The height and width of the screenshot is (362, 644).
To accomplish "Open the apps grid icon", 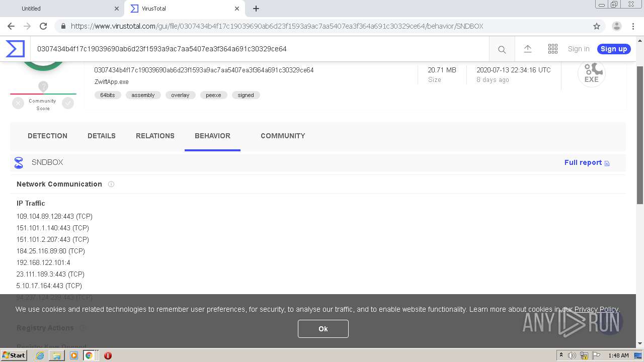I will [x=552, y=49].
